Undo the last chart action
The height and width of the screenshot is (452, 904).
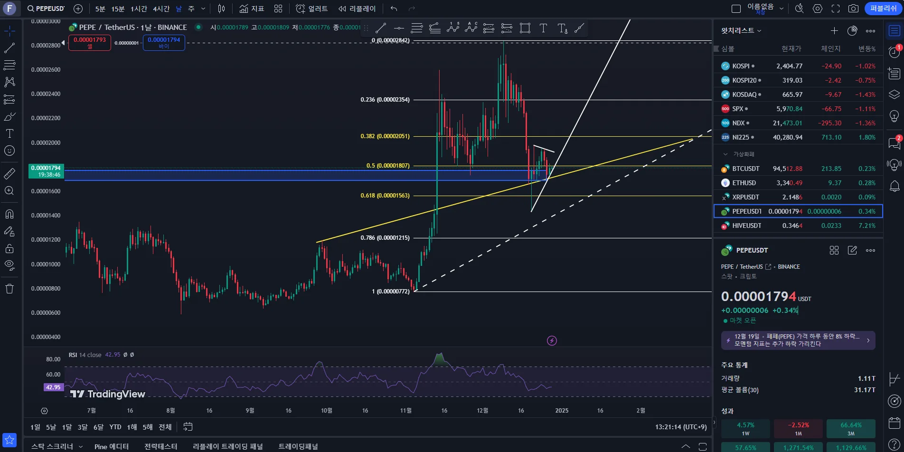pos(394,9)
